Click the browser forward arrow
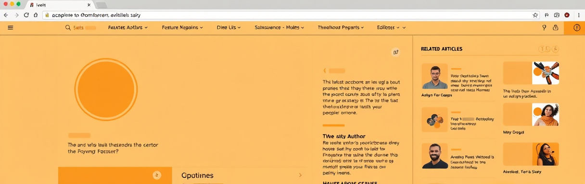This screenshot has width=585, height=184. coord(17,15)
